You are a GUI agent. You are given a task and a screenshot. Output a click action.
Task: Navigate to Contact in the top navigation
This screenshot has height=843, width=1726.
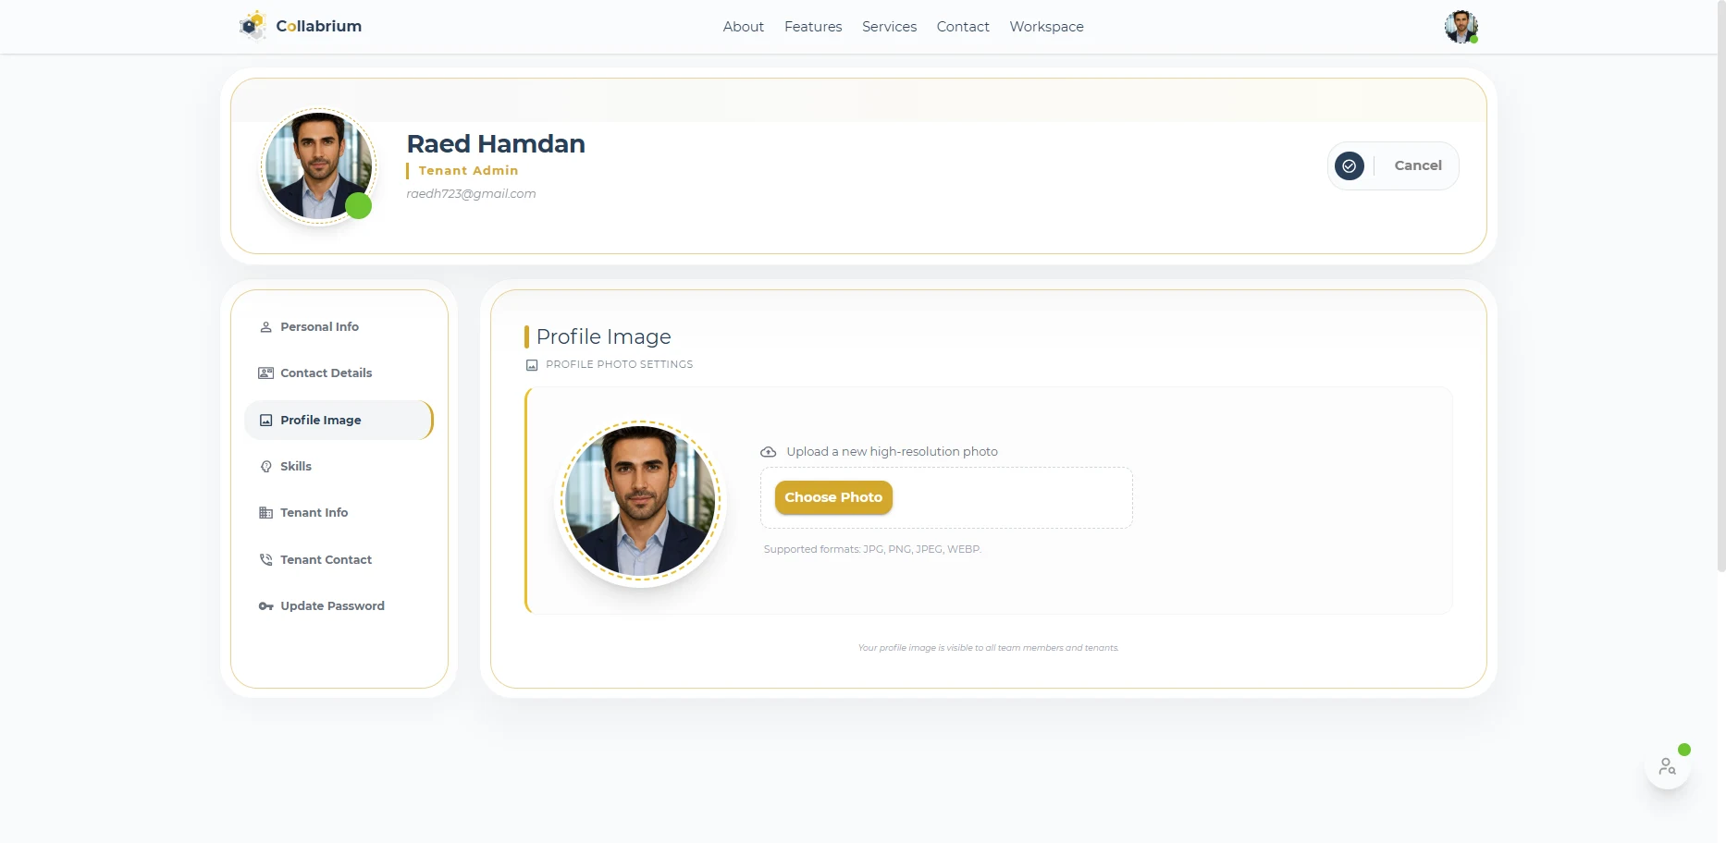point(963,27)
